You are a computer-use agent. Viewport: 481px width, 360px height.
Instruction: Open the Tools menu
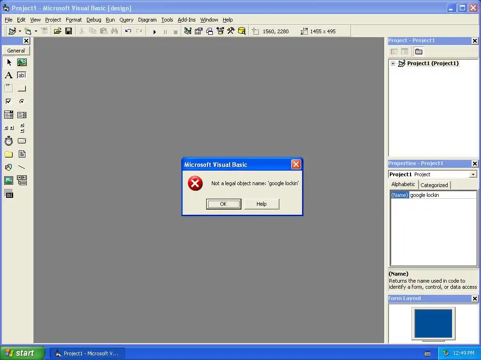click(x=167, y=20)
